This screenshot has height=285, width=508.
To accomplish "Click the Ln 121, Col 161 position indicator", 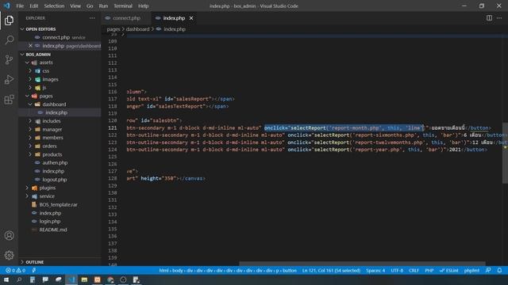I will coord(331,270).
